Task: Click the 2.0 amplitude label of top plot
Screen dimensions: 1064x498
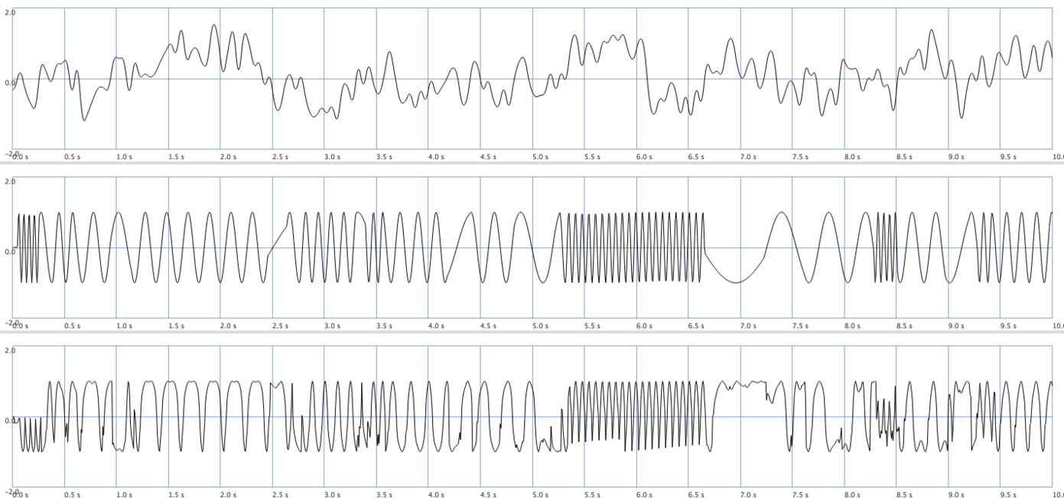Action: (x=9, y=13)
